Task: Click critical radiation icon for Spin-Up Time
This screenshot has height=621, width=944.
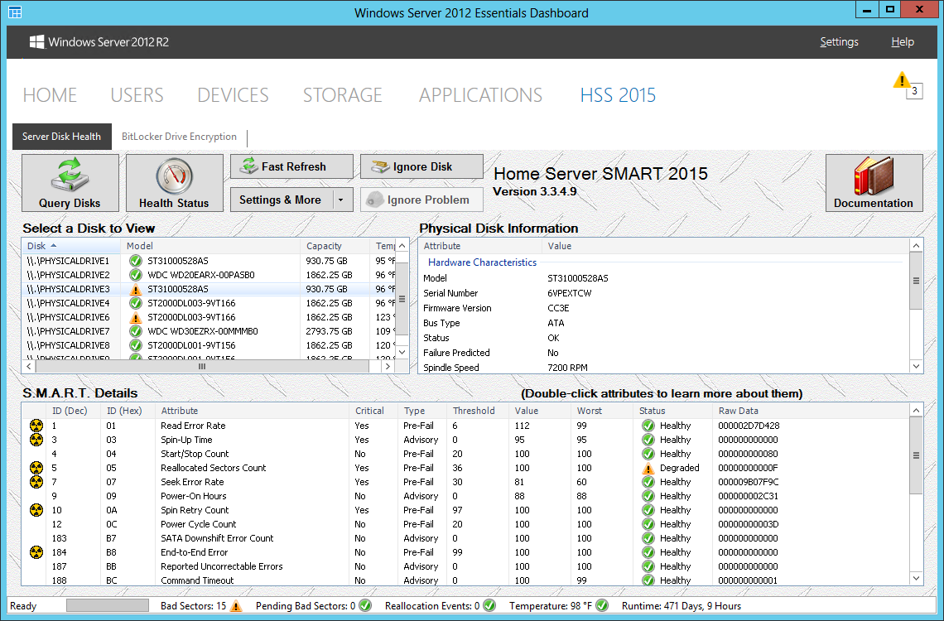Action: point(36,440)
